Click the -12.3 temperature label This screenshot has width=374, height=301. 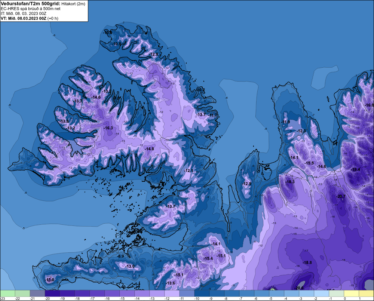(x=301, y=131)
